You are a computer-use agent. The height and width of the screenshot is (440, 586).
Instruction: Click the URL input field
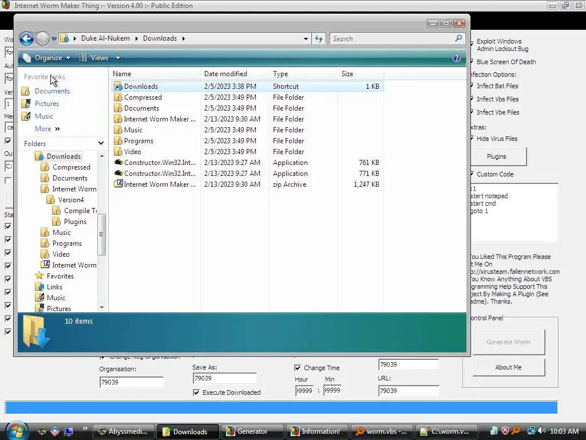point(409,391)
